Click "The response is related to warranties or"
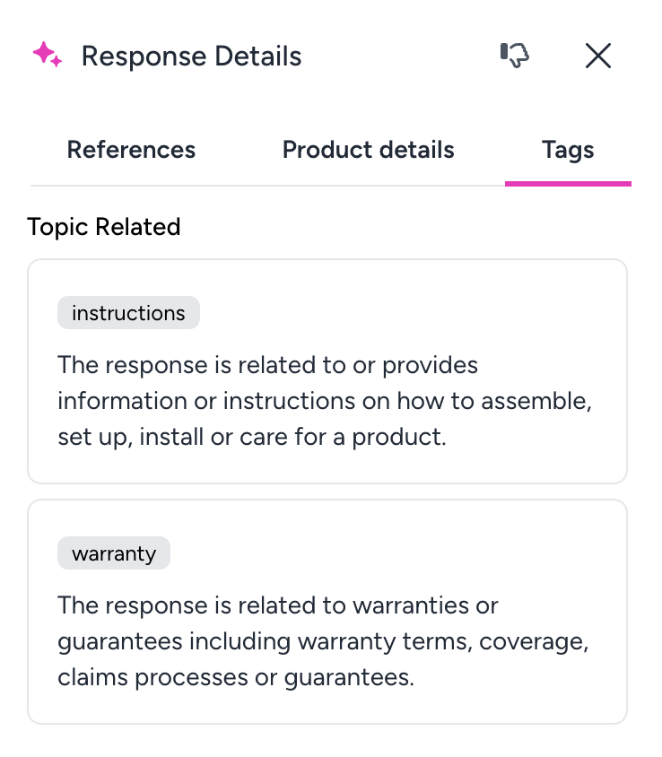 [x=277, y=605]
